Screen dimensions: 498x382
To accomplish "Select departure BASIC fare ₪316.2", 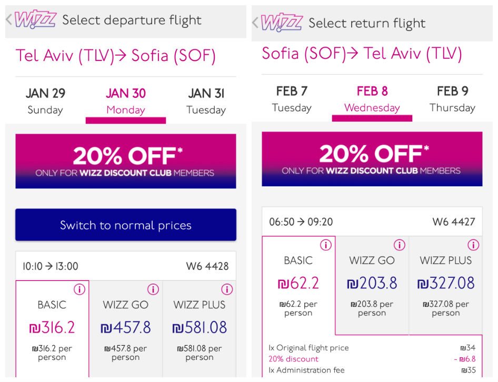I will [x=52, y=329].
